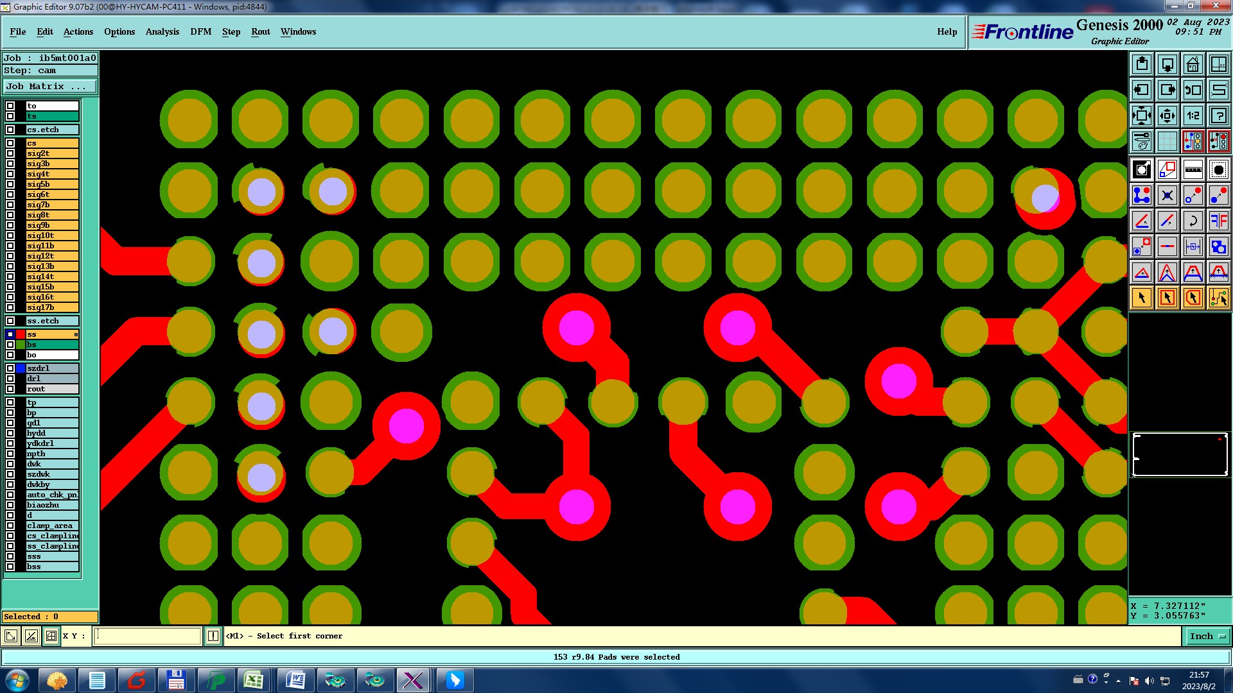Click the rotate arrow tool icon

[x=1193, y=221]
